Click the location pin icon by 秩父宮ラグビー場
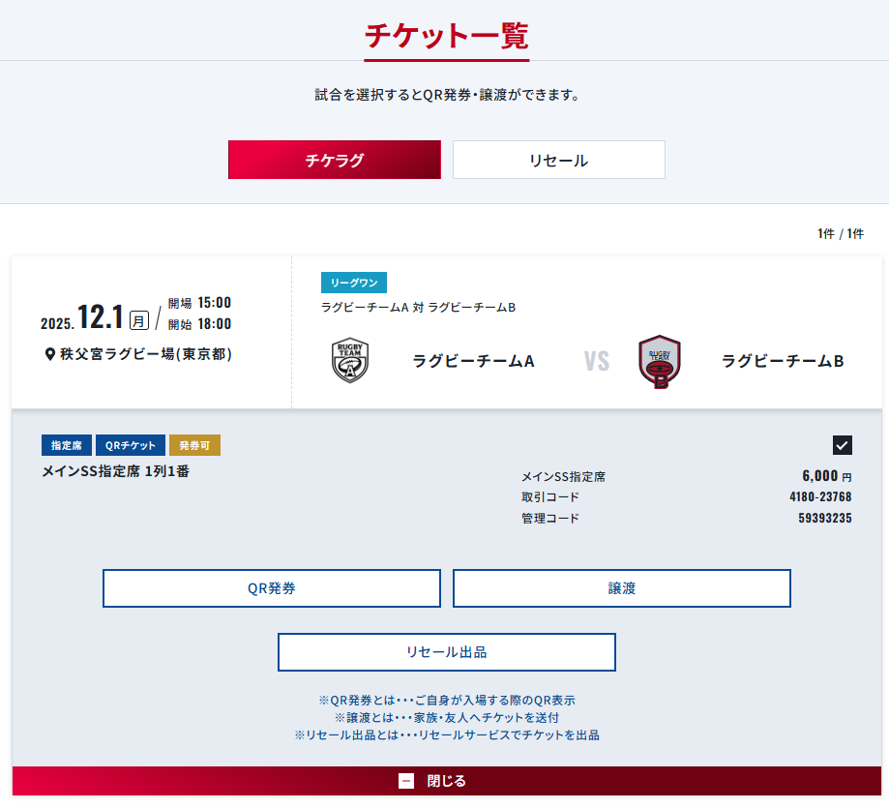 coord(50,355)
